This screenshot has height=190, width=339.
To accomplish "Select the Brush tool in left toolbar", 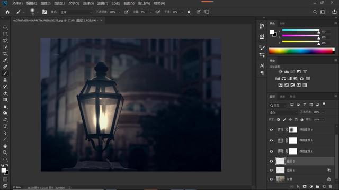I will point(5,73).
